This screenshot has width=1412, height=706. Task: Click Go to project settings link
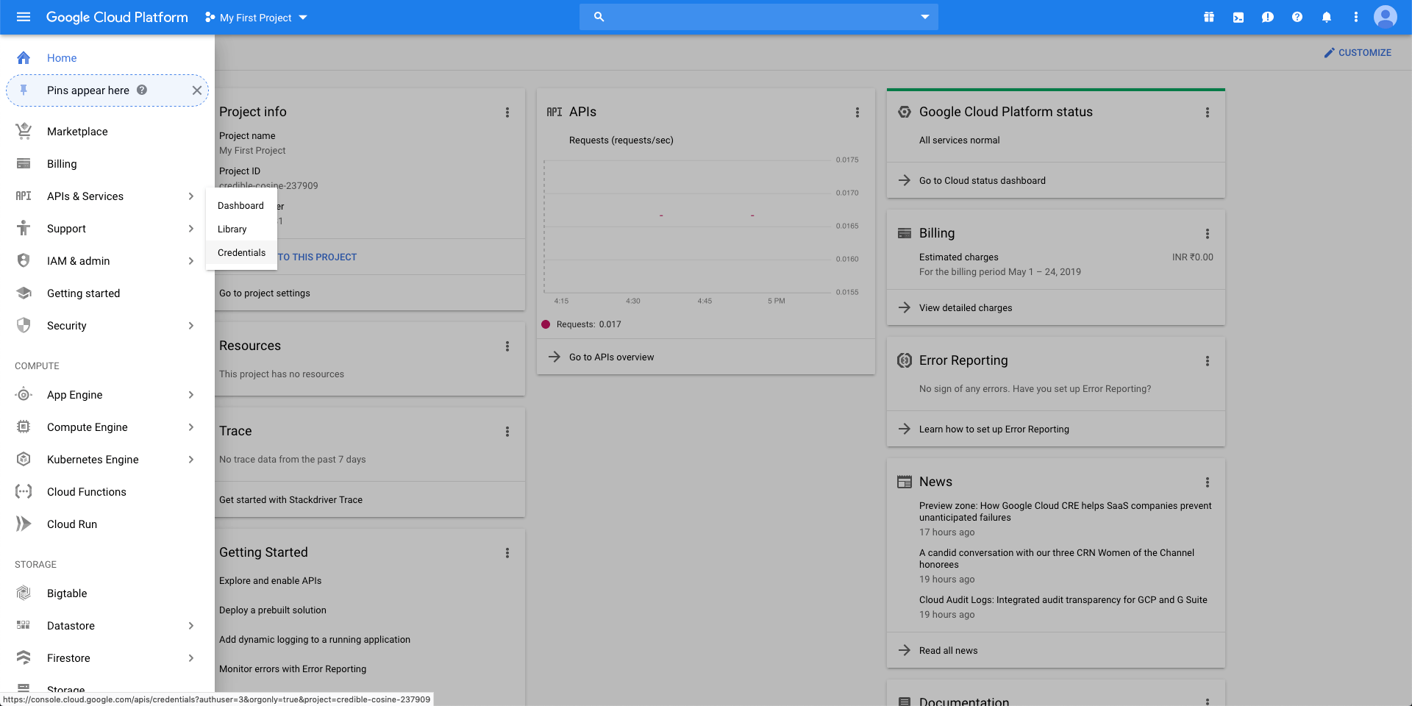[x=265, y=293]
